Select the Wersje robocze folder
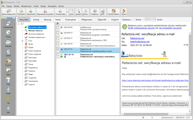The height and width of the screenshot is (120, 193). pyautogui.click(x=36, y=31)
